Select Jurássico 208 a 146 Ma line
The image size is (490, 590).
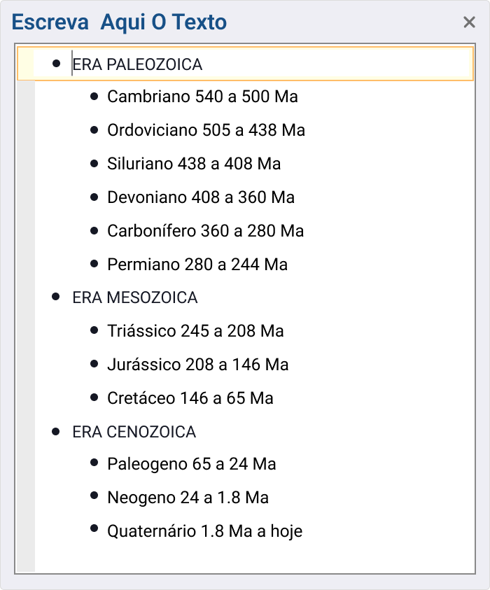197,365
